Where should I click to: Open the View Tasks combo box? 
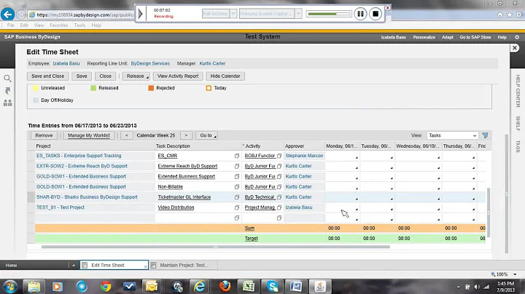(x=452, y=135)
